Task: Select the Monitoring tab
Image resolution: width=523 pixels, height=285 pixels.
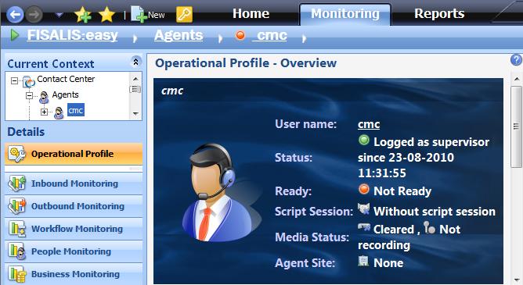Action: (x=345, y=14)
